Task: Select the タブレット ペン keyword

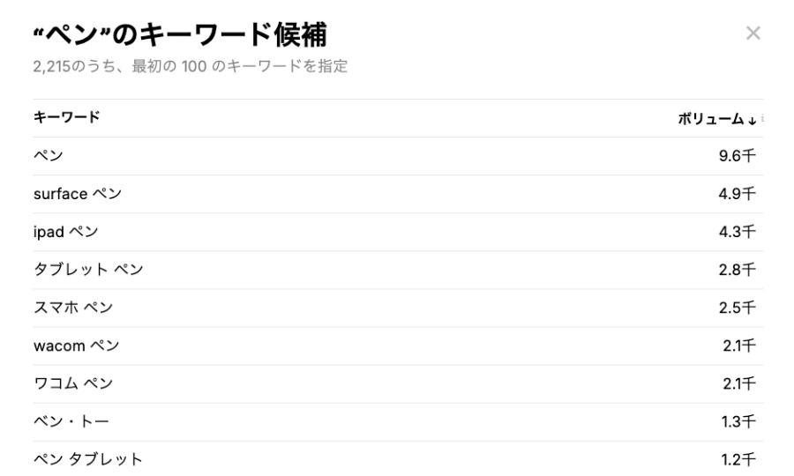Action: 88,270
